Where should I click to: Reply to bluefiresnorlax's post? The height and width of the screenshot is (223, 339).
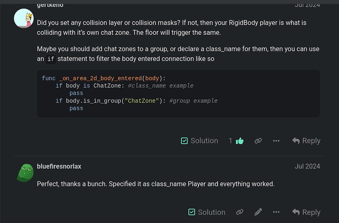coord(306,212)
